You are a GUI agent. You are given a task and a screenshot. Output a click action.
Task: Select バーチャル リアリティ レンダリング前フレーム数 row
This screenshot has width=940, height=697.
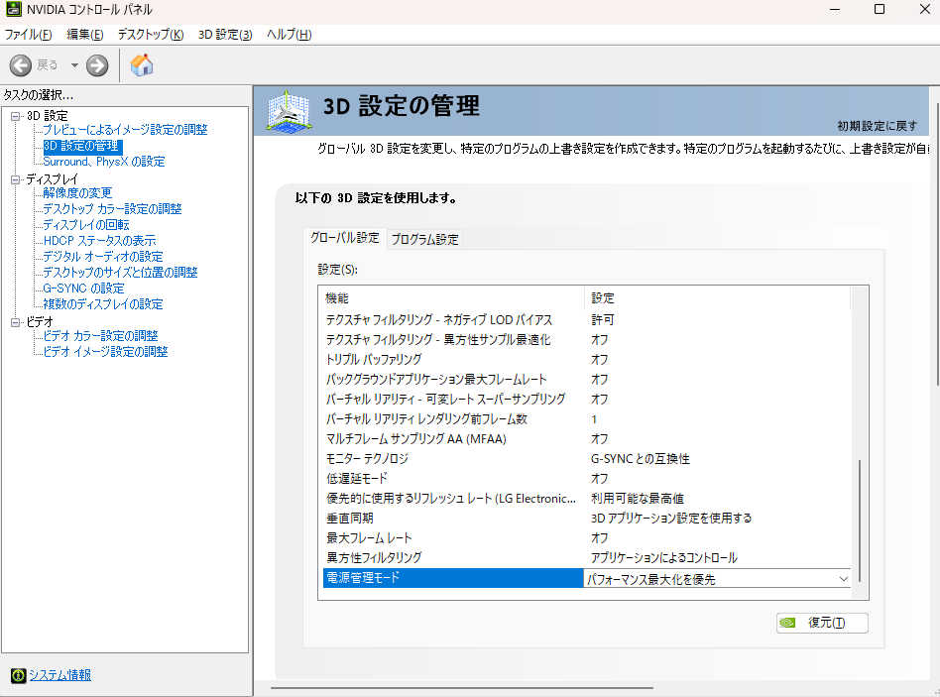pyautogui.click(x=586, y=419)
